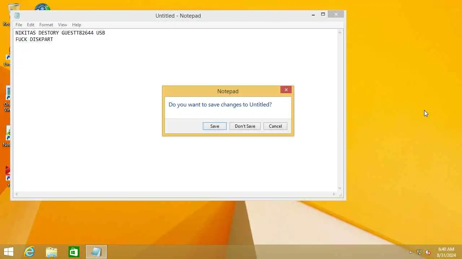The width and height of the screenshot is (462, 259).
Task: Show hidden system tray icons
Action: click(x=410, y=252)
